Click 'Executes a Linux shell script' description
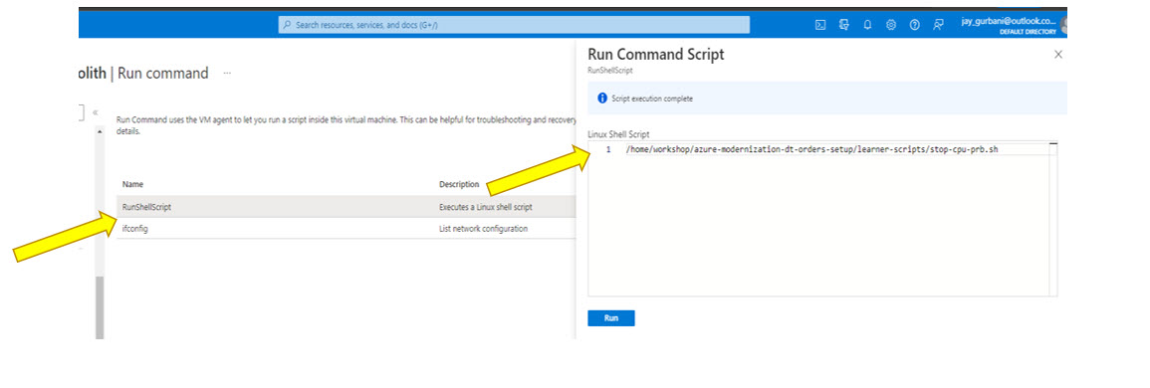The height and width of the screenshot is (388, 1150). coord(486,207)
